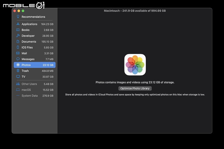Viewport: 224px width, 149px height.
Task: Click the TV display icon
Action: click(x=18, y=77)
